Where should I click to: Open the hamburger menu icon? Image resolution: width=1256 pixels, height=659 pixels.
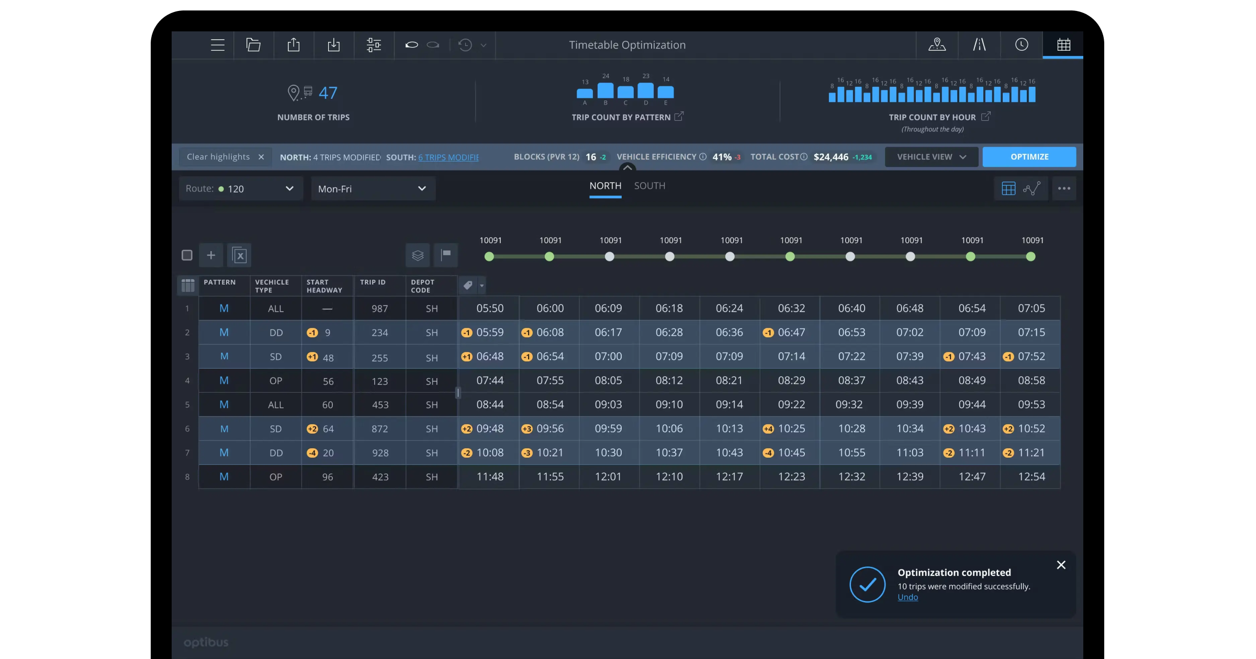click(217, 45)
